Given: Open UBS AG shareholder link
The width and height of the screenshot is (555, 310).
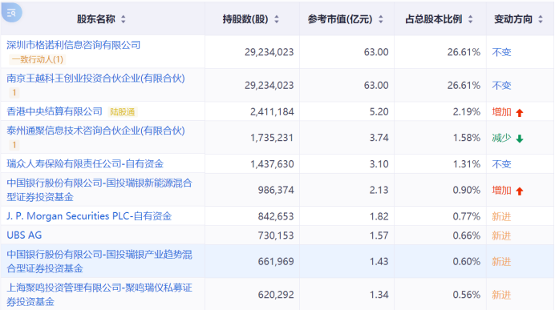Looking at the screenshot, I should coord(24,235).
